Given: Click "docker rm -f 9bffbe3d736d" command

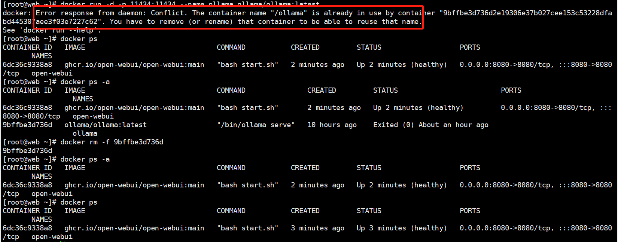Looking at the screenshot, I should [112, 142].
